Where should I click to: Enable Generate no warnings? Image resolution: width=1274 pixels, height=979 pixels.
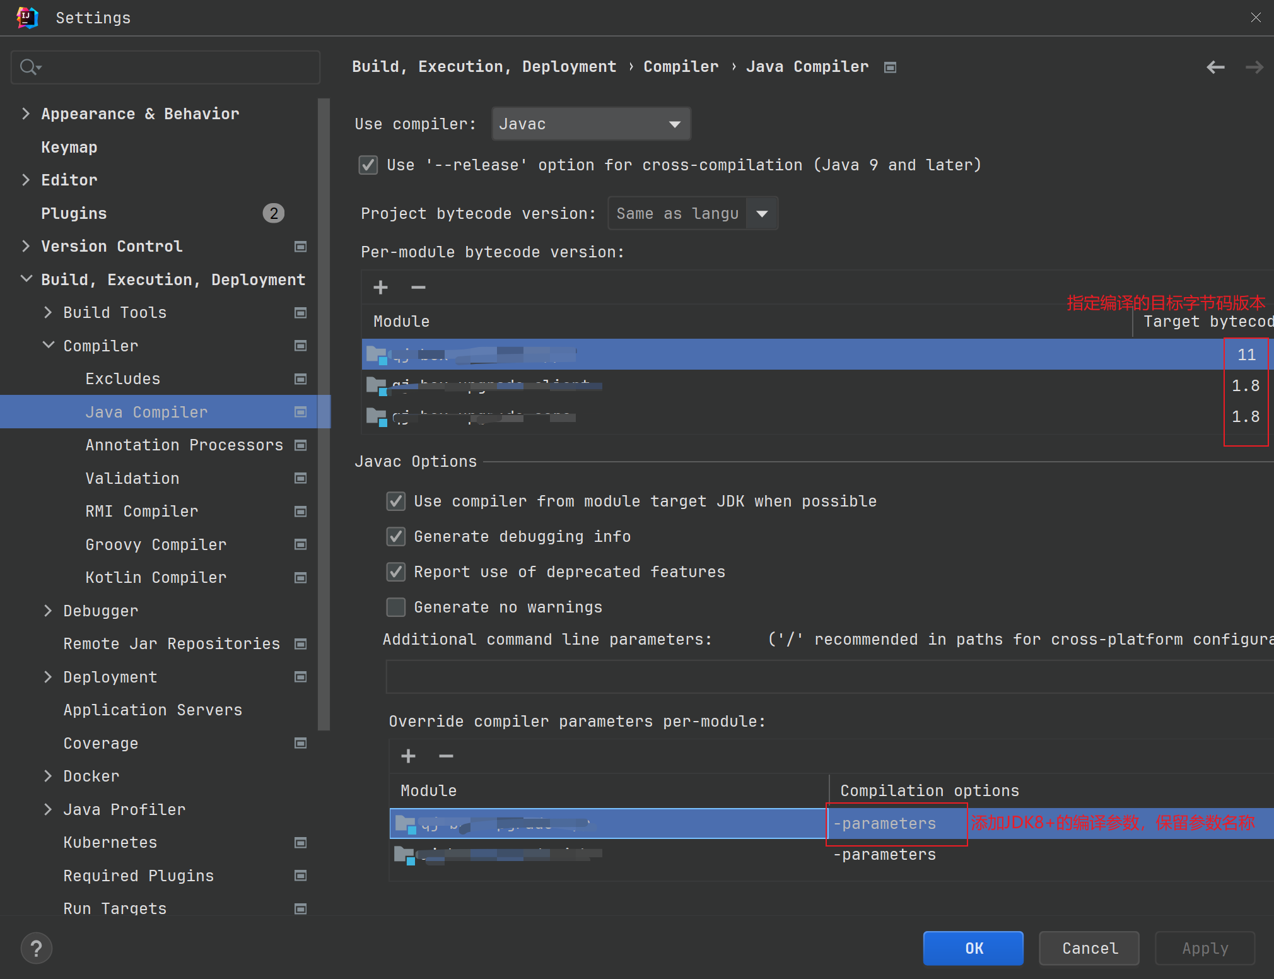point(395,607)
